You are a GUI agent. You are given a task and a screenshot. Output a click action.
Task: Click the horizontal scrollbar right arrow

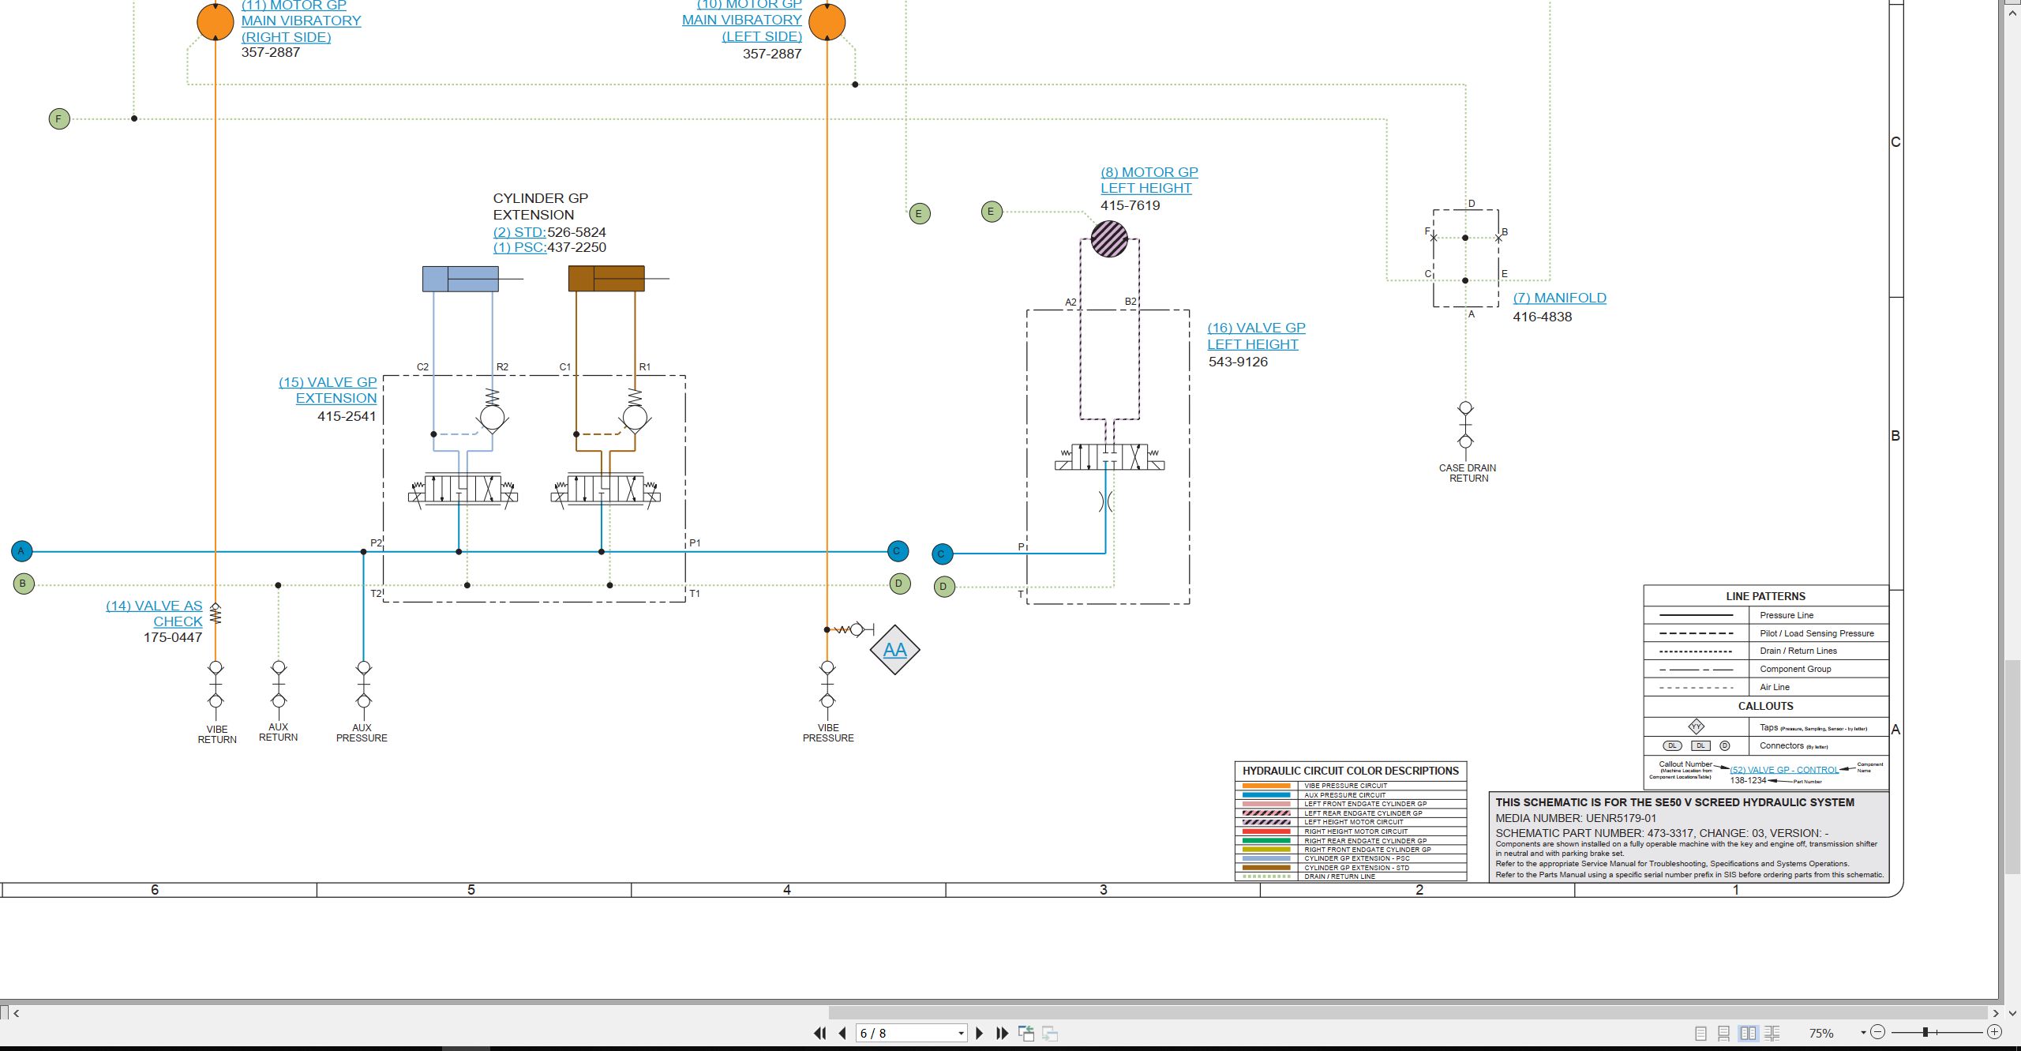click(1996, 1013)
